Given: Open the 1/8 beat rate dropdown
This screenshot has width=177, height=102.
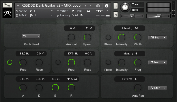Looking at the screenshot, I should [158, 62].
